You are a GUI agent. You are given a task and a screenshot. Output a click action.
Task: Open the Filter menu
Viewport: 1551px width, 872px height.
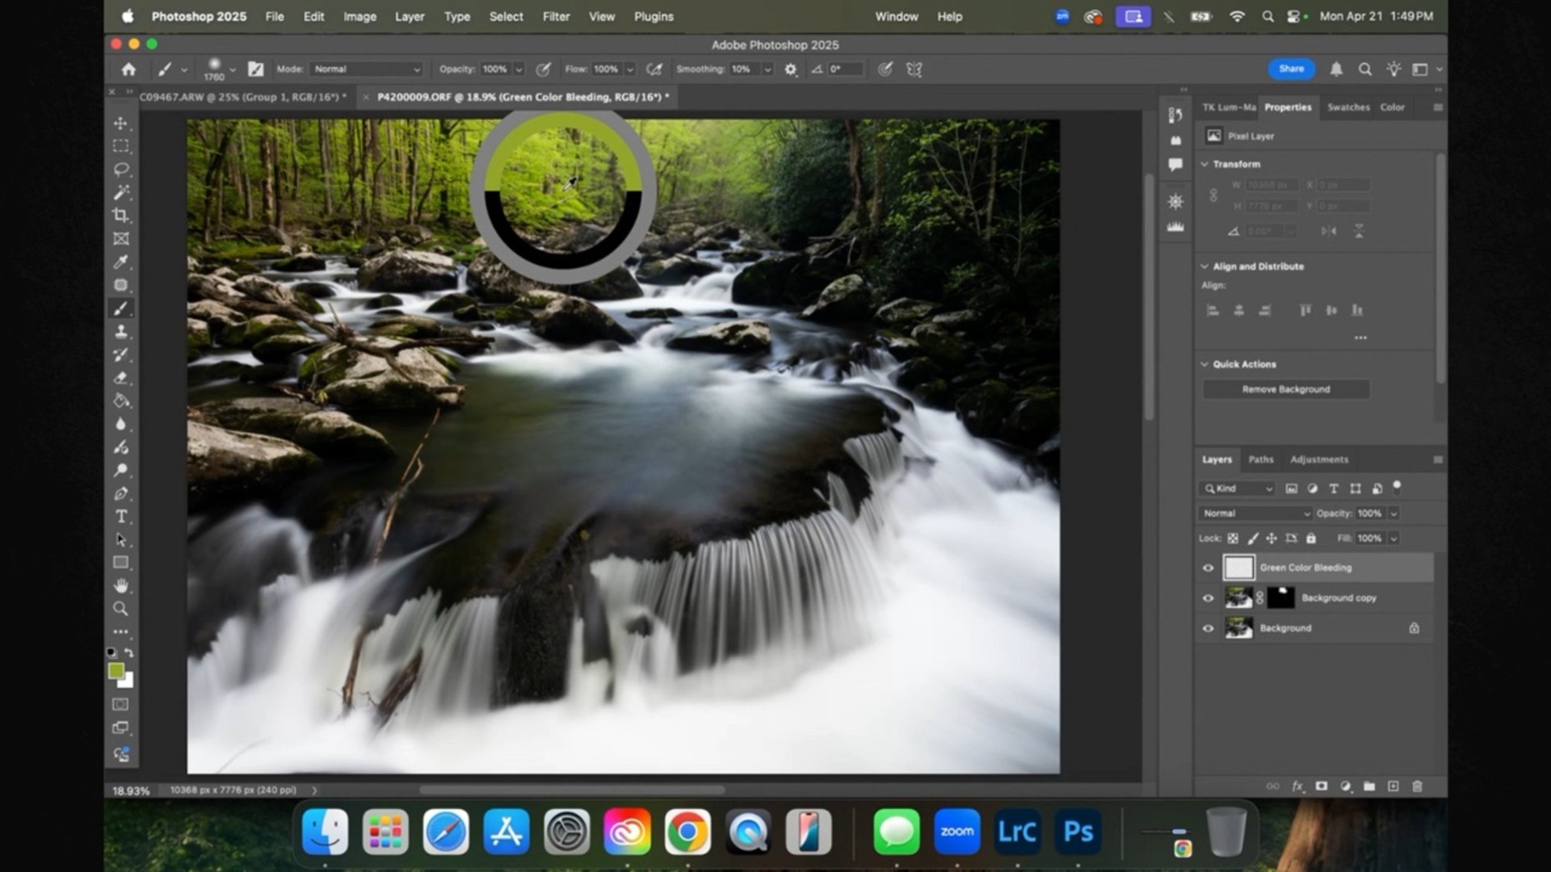click(x=556, y=16)
